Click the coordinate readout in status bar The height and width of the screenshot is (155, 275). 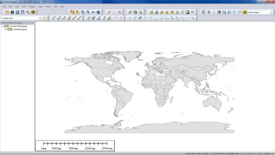[229, 154]
